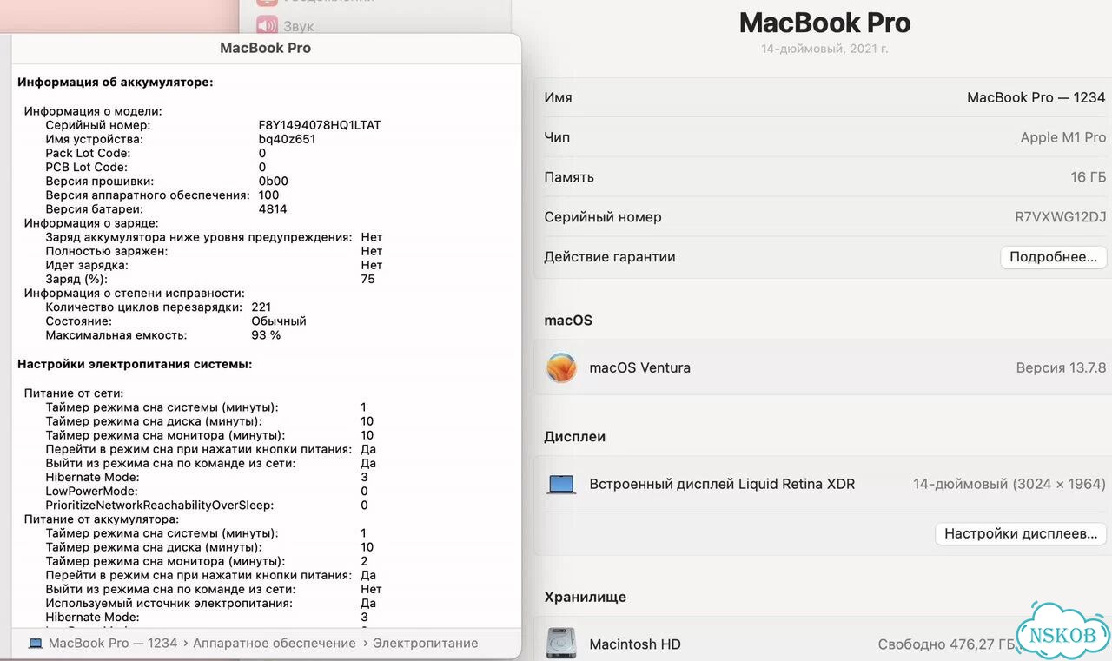Viewport: 1112px width, 661px height.
Task: Click the 14-дюймовый, 2021 г. model subtitle
Action: pyautogui.click(x=824, y=50)
